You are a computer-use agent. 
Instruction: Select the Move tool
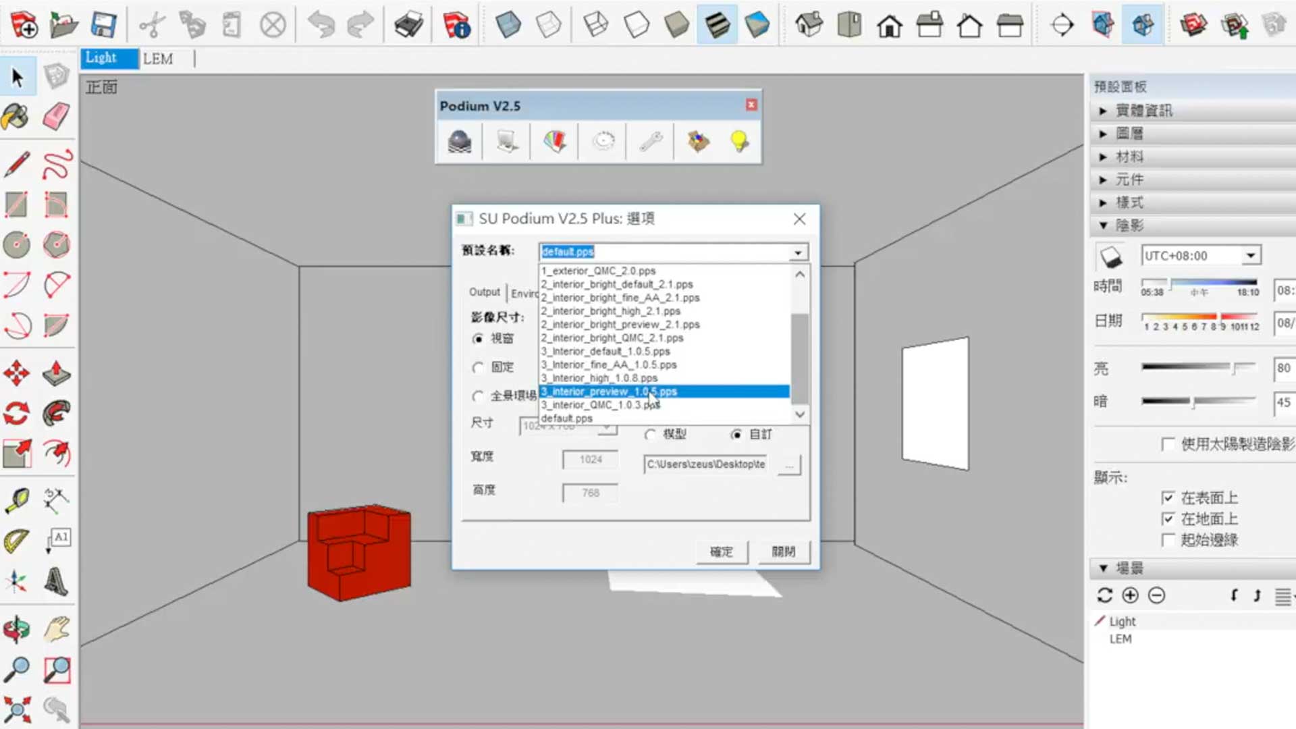pyautogui.click(x=16, y=373)
